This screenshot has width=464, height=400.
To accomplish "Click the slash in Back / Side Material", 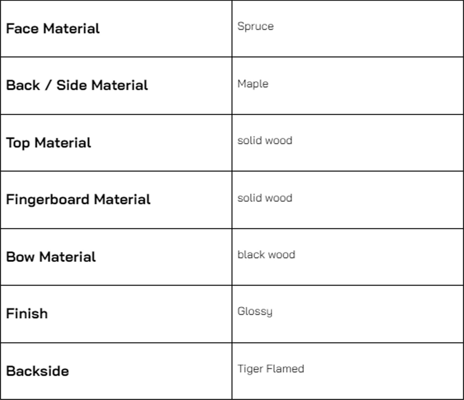I will pos(48,85).
